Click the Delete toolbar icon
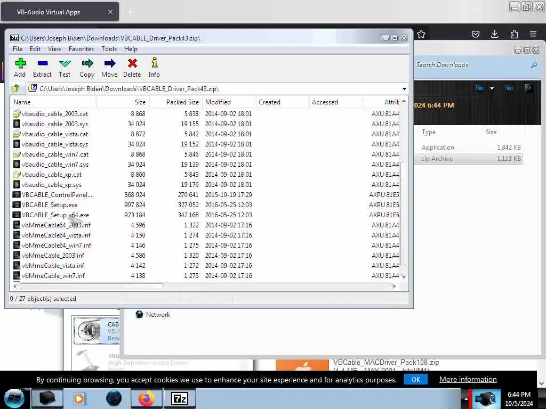 coord(132,68)
